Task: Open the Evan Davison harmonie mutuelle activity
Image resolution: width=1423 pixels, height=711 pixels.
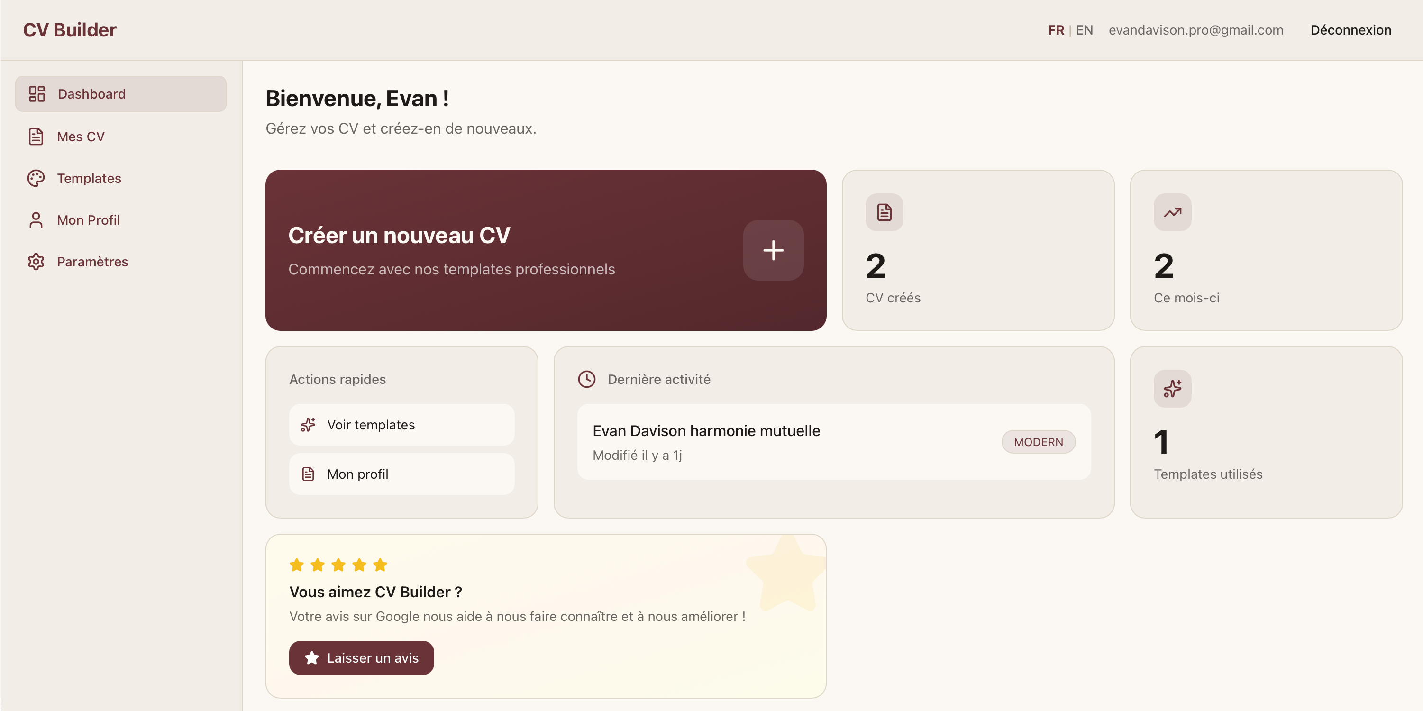Action: (707, 431)
